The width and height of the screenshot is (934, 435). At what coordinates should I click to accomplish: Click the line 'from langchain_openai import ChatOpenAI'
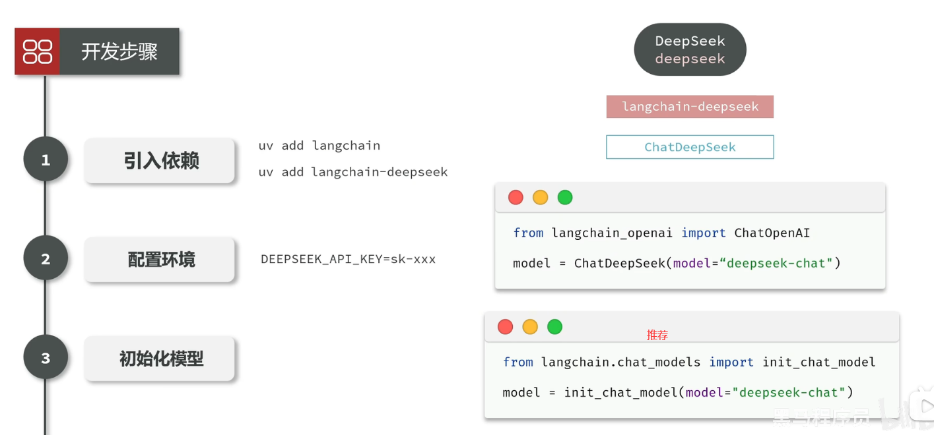tap(661, 233)
